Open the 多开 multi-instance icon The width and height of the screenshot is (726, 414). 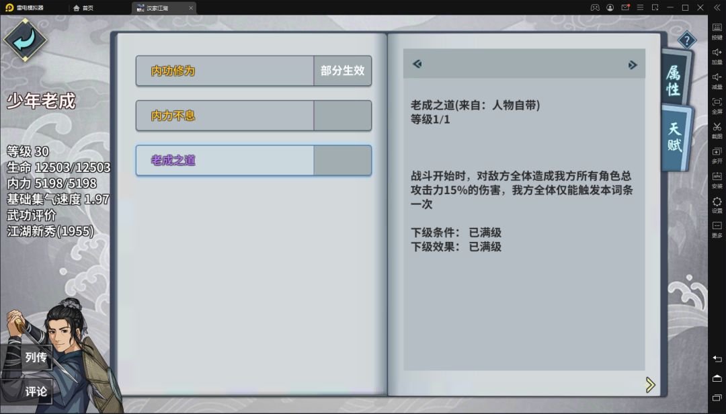pyautogui.click(x=717, y=155)
